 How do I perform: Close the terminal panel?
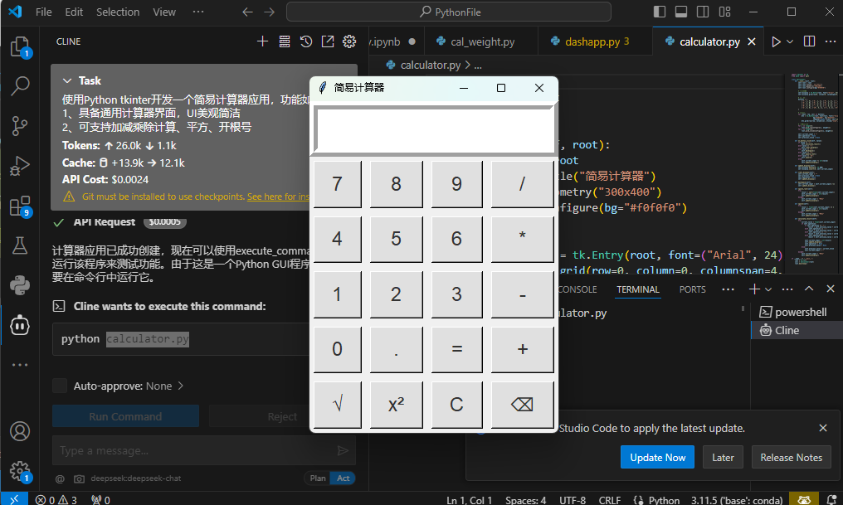(830, 289)
